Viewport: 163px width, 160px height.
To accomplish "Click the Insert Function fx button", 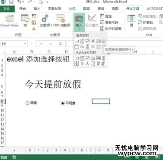I will [61, 44].
